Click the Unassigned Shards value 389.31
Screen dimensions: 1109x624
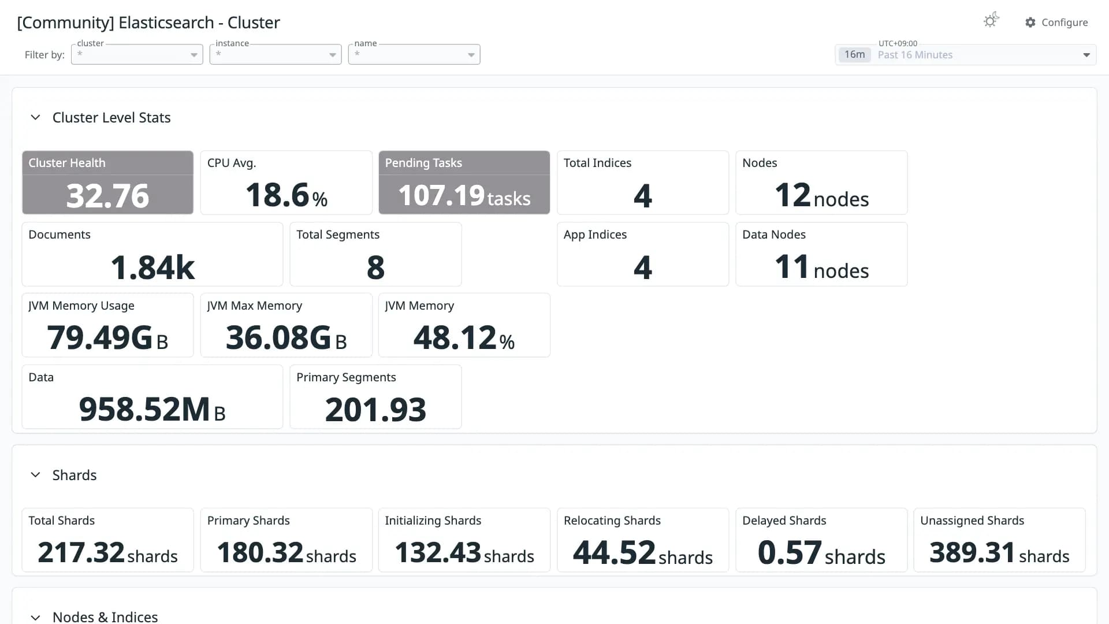click(x=972, y=553)
